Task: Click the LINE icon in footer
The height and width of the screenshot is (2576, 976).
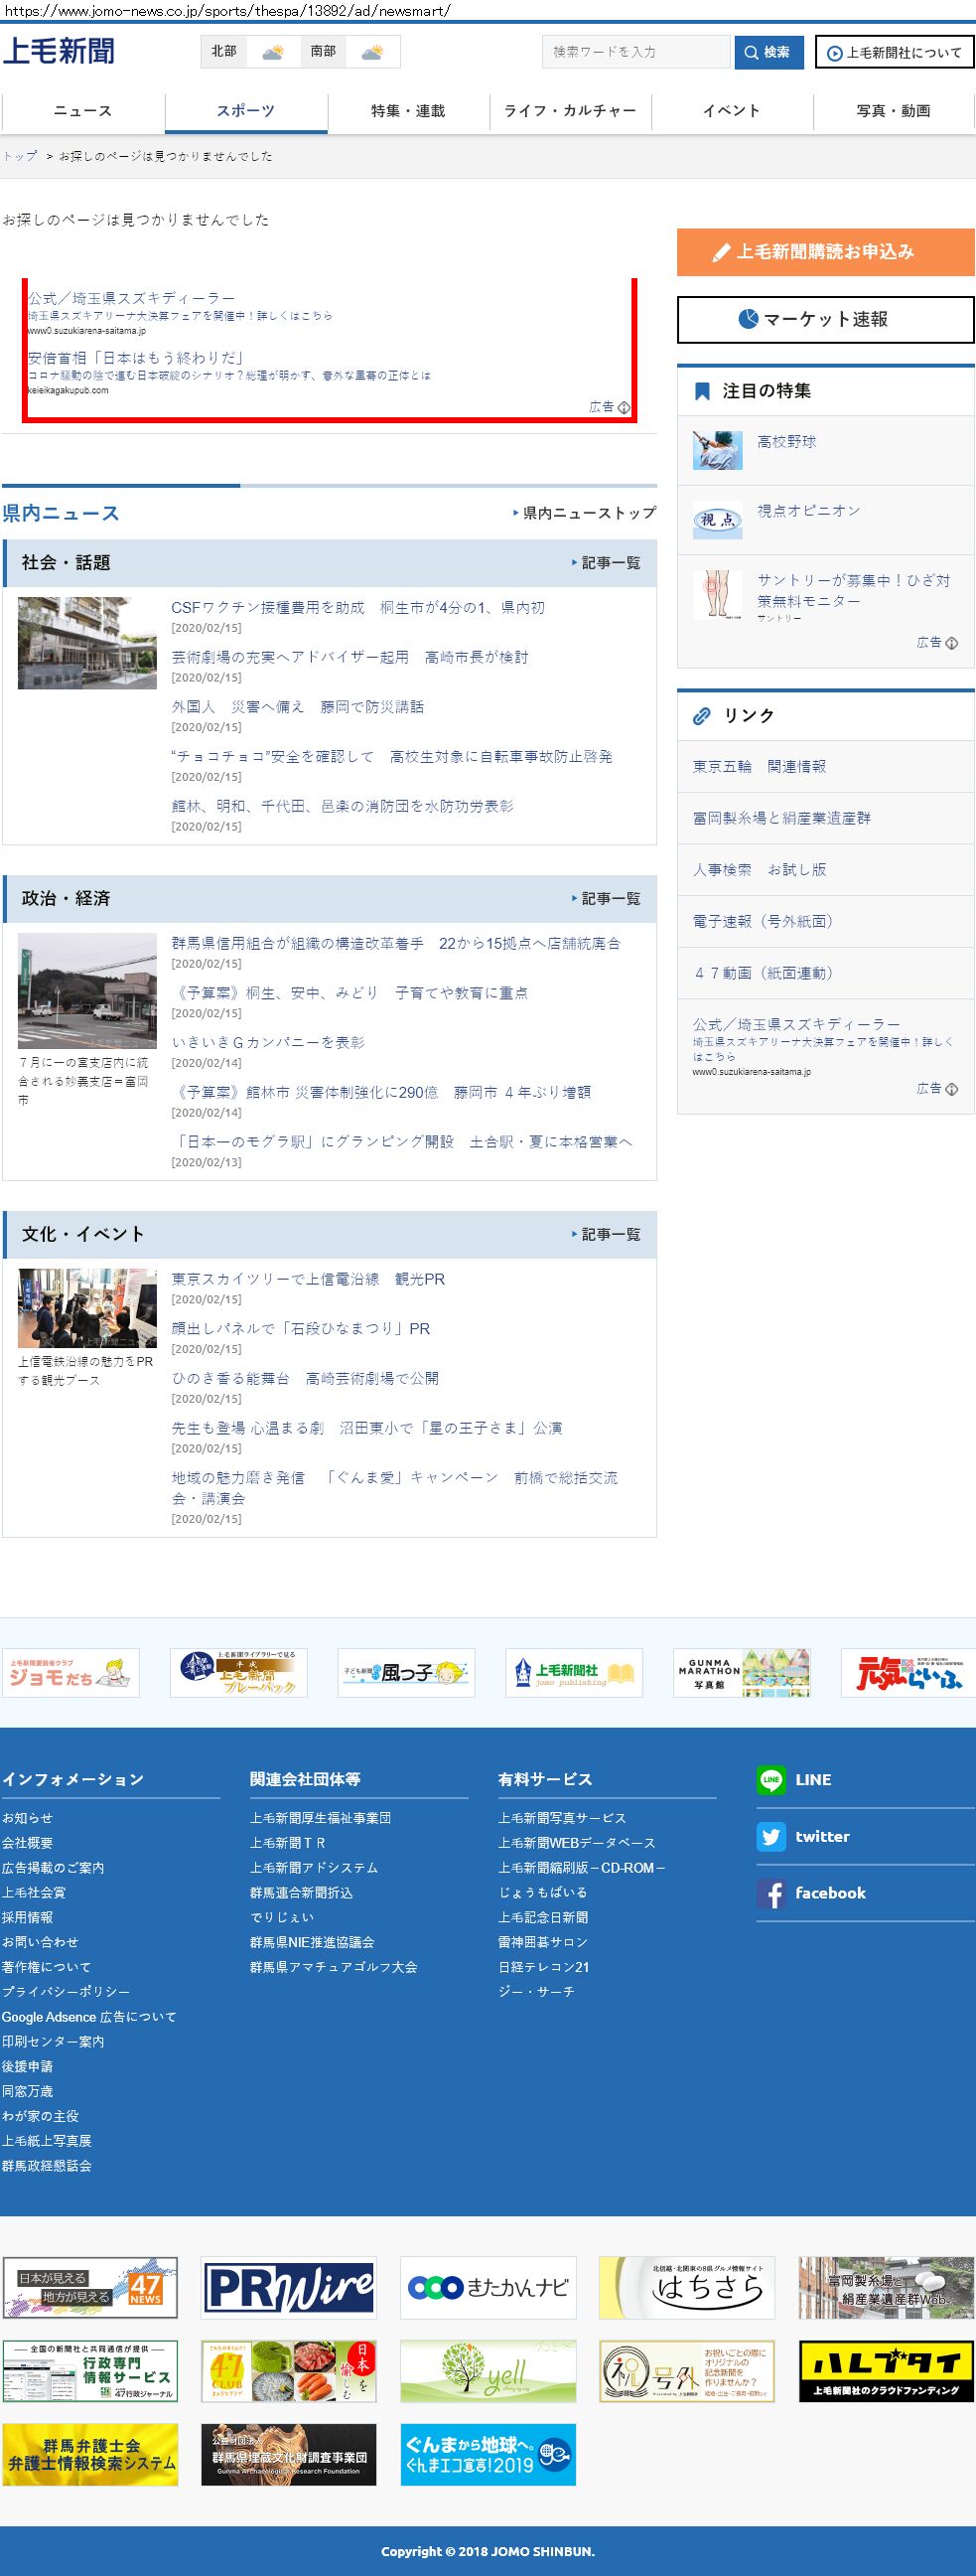Action: 770,1780
